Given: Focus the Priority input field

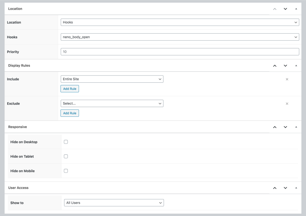Looking at the screenshot, I should tap(180, 52).
